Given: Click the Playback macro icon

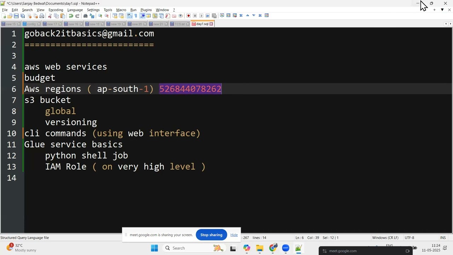Looking at the screenshot, I should pos(201,16).
